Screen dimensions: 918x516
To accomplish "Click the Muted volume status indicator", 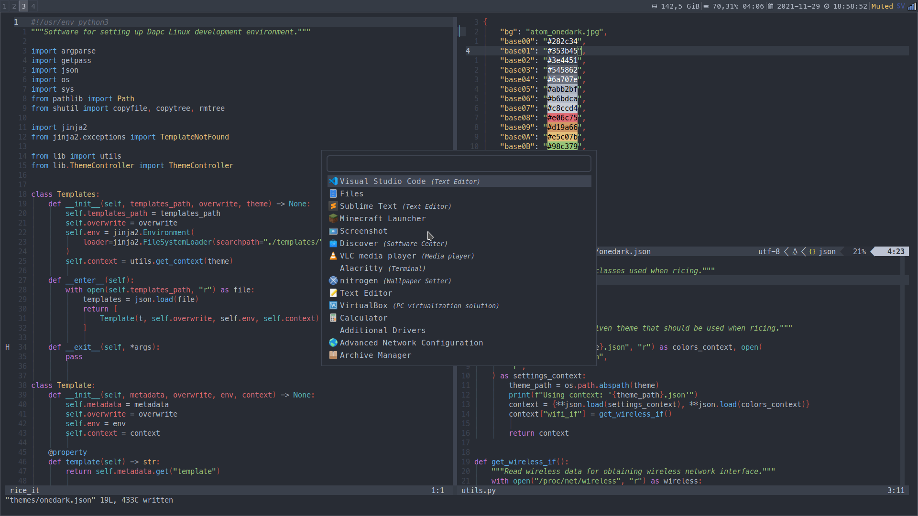I will (x=882, y=6).
